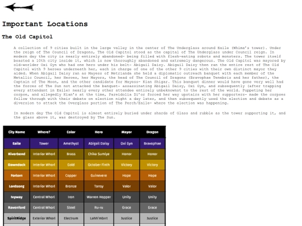Click "Interior Whorl" in the Riverbend row
The width and height of the screenshot is (302, 226).
44,154
